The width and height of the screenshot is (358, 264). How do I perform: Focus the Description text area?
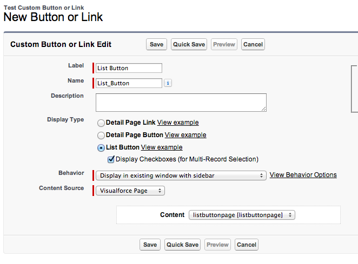pos(181,102)
